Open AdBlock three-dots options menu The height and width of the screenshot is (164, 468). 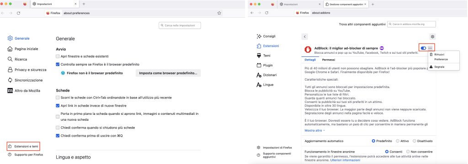point(430,48)
